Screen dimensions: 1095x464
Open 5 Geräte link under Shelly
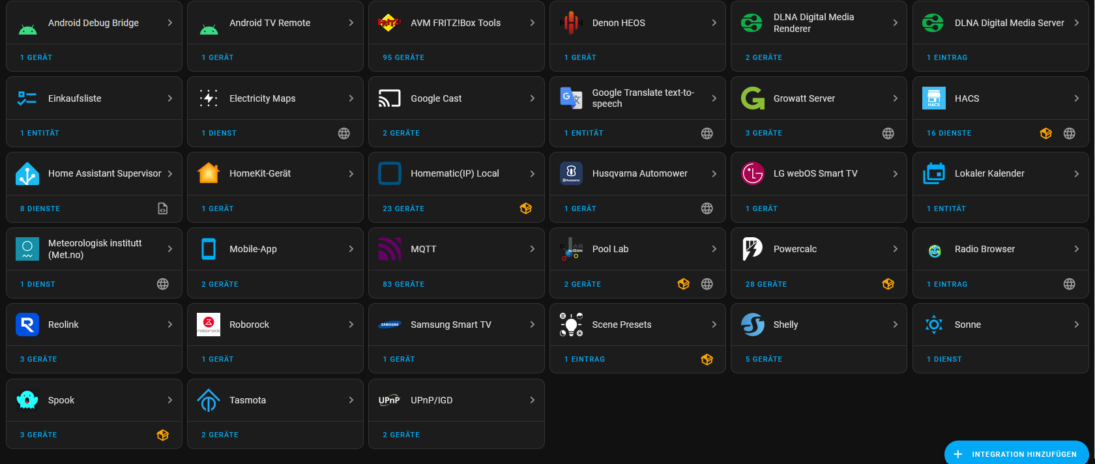click(x=764, y=359)
